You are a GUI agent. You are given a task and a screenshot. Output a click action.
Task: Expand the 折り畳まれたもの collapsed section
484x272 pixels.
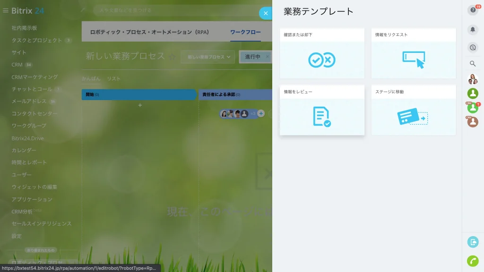click(41, 250)
